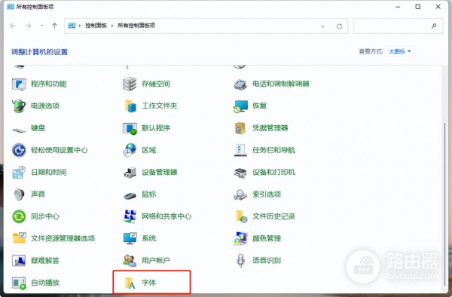This screenshot has width=452, height=297.
Task: Open the 字体 fonts icon
Action: point(130,283)
